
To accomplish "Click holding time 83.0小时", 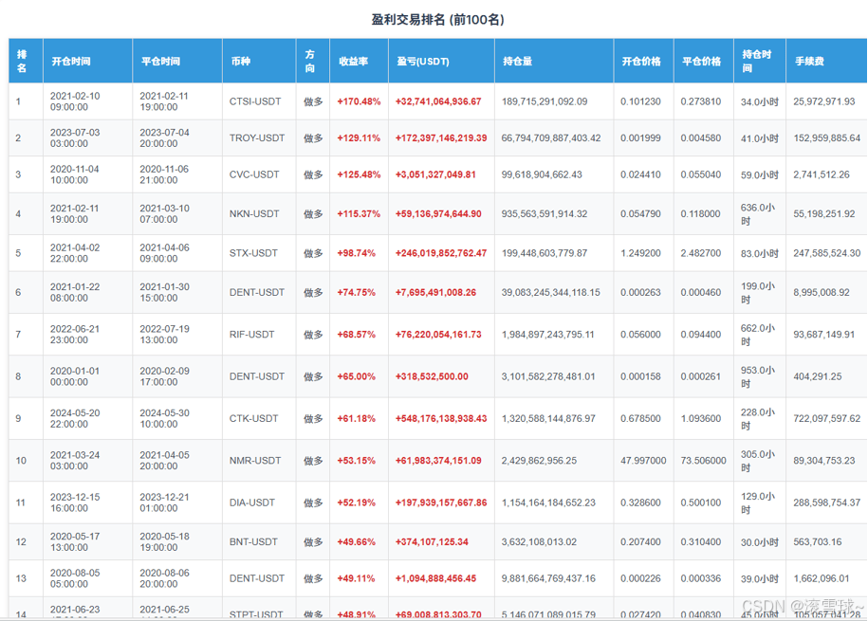I will 760,254.
